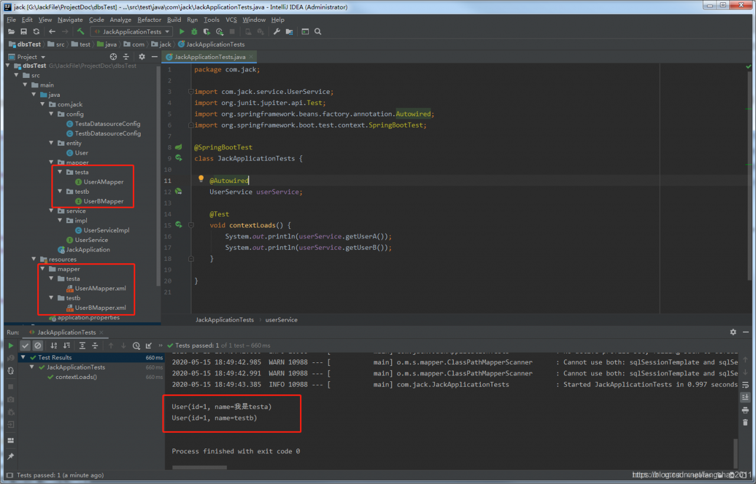Image resolution: width=756 pixels, height=484 pixels.
Task: Click the dbsTest breadcrumb in navigation bar
Action: coord(25,44)
